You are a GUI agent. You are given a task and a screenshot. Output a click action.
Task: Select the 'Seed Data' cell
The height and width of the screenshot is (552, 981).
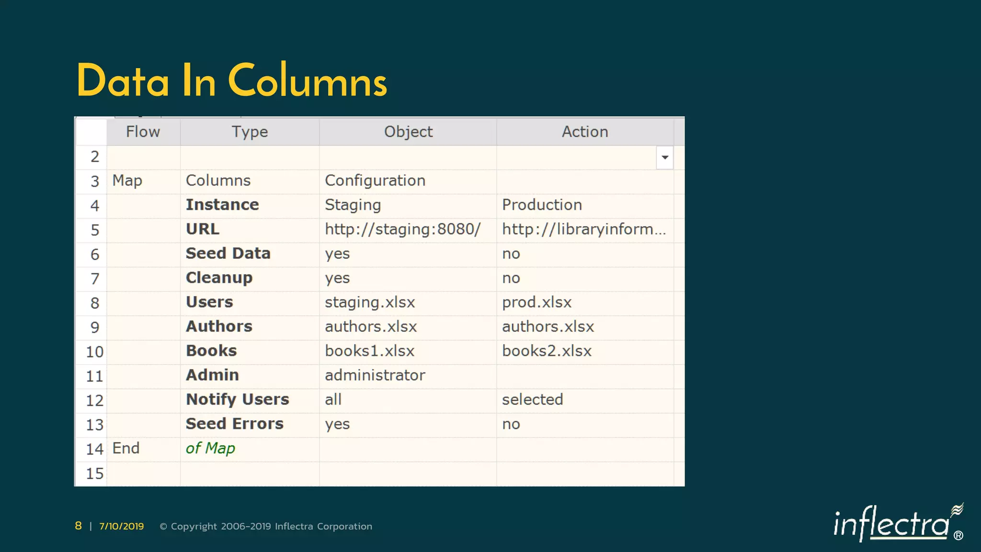250,255
